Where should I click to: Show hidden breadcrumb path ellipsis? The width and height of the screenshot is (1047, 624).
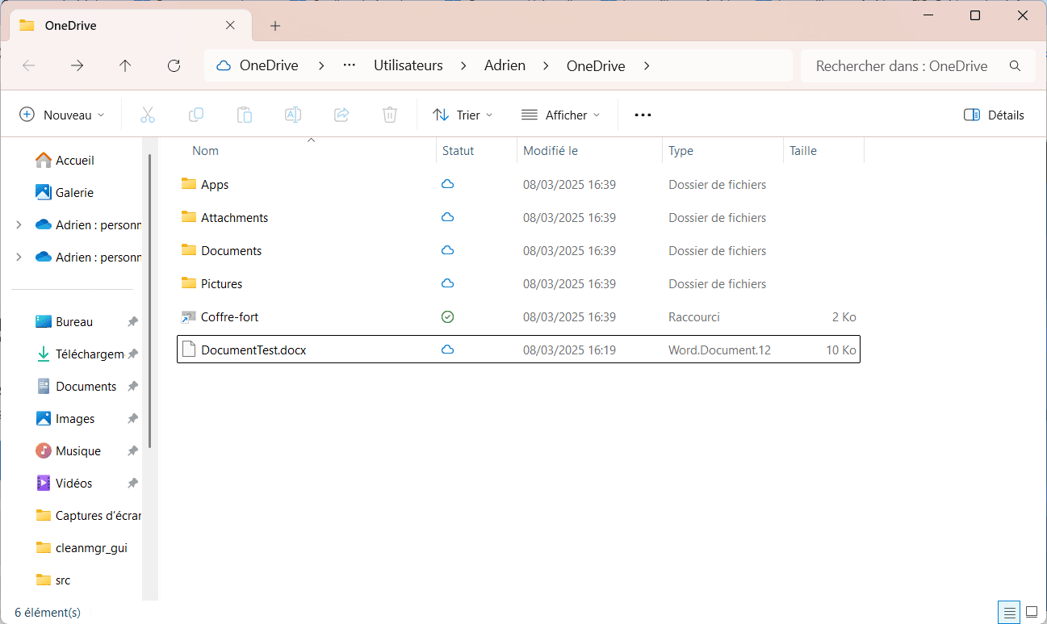(x=350, y=65)
